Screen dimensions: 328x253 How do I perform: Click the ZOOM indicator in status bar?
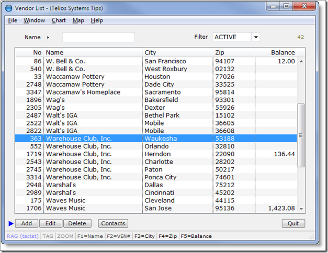tap(65, 236)
